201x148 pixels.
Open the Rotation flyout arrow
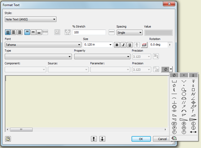point(170,45)
